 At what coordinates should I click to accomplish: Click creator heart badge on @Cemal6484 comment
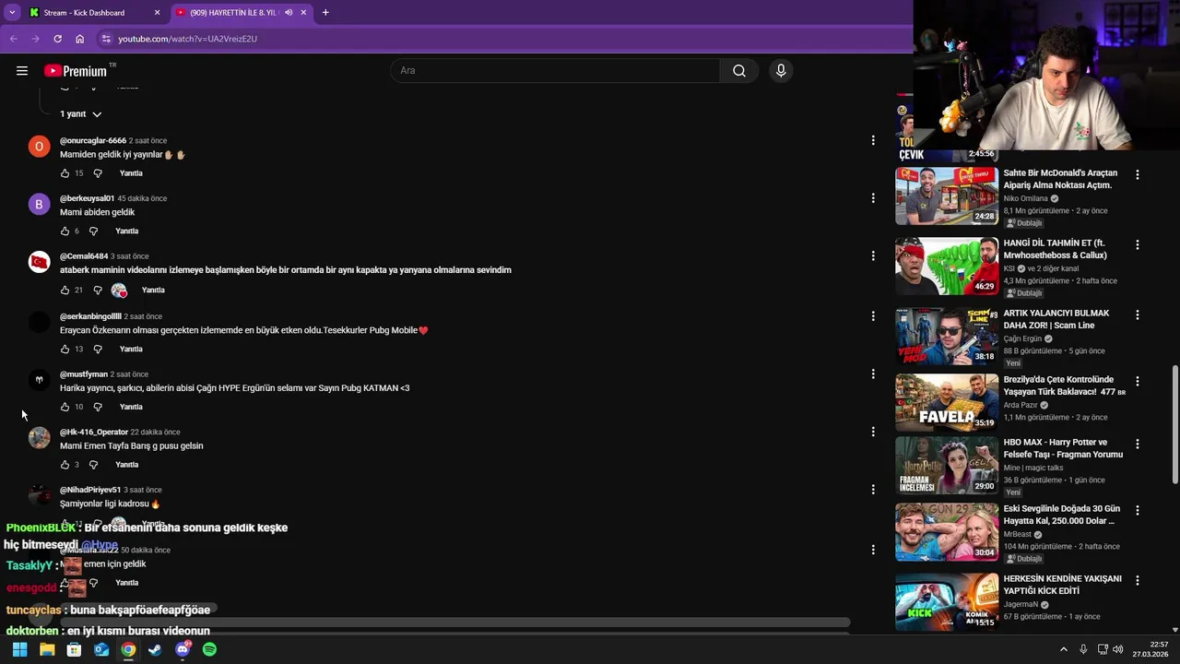(x=119, y=290)
